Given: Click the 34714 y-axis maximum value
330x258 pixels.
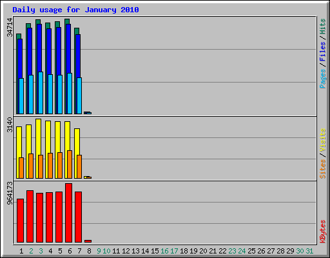Looking at the screenshot, I should [x=10, y=27].
